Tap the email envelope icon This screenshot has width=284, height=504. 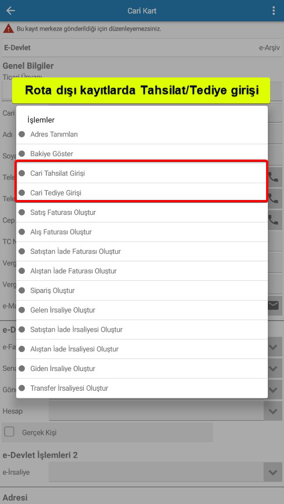pos(273,305)
